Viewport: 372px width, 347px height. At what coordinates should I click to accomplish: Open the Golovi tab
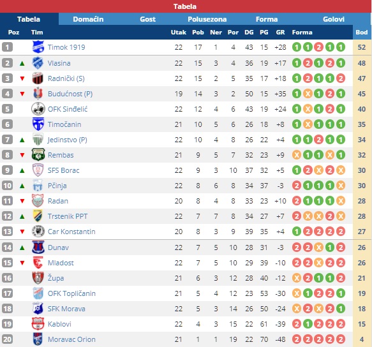[334, 19]
